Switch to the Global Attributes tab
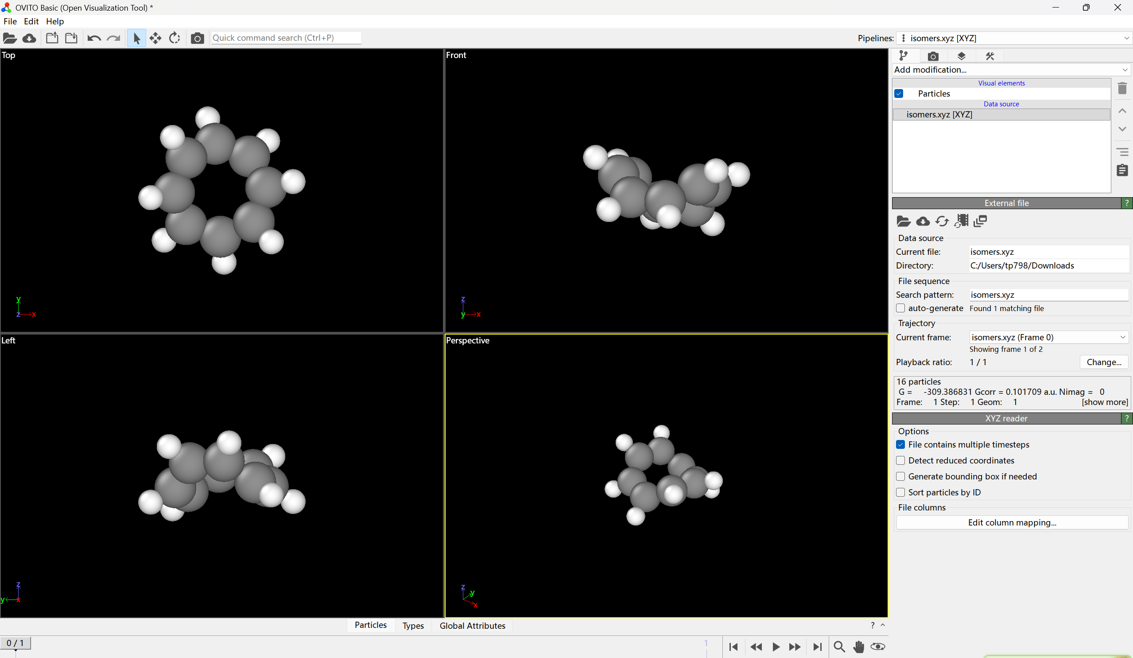Viewport: 1133px width, 658px height. (472, 626)
